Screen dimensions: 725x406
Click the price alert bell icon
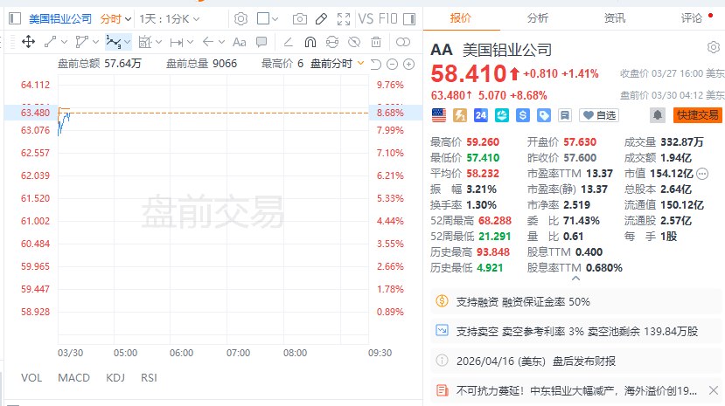click(x=657, y=114)
